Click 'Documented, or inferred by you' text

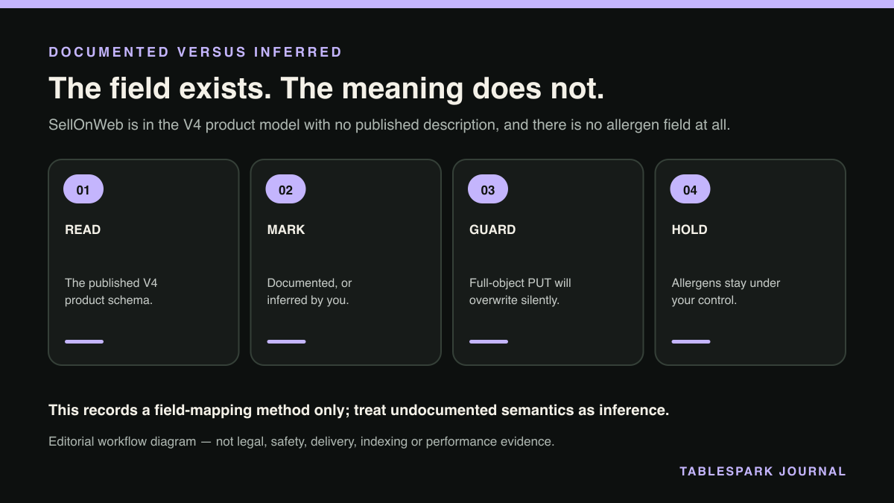click(x=309, y=291)
